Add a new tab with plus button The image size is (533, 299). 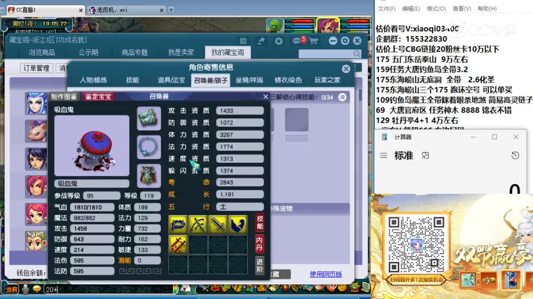[171, 10]
